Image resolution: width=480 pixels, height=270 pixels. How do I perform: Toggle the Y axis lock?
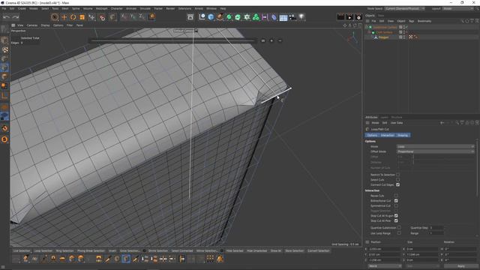click(x=133, y=16)
